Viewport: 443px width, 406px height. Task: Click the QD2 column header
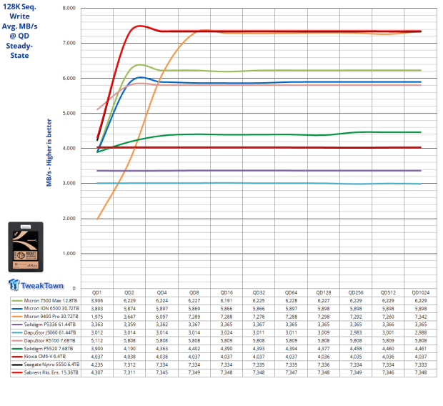(x=129, y=292)
